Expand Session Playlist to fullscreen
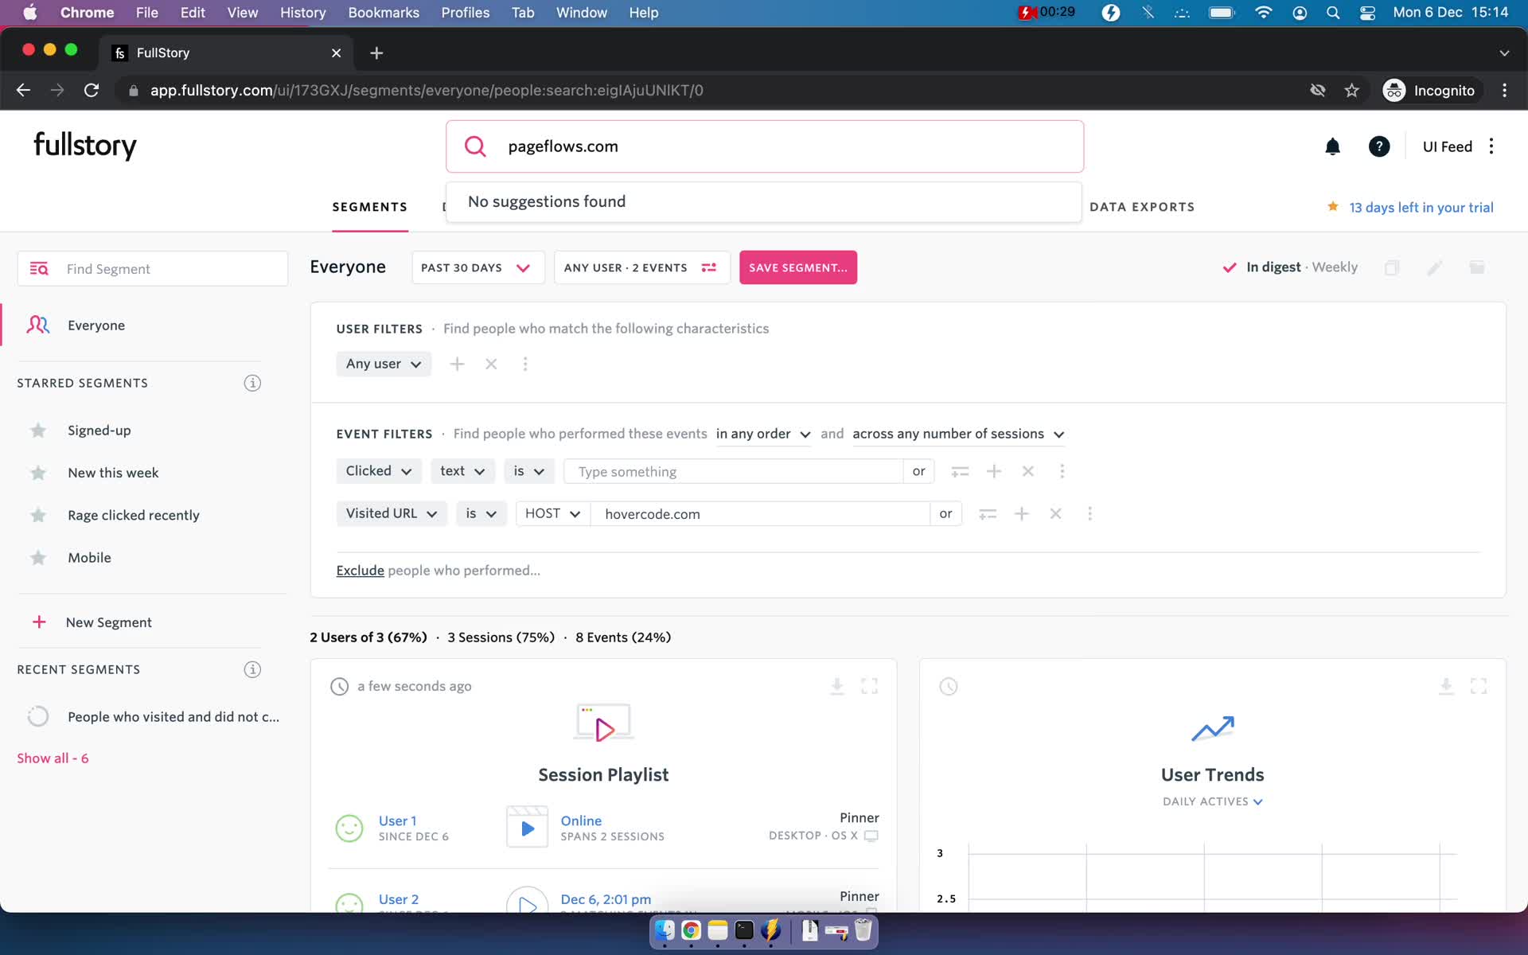 click(870, 686)
